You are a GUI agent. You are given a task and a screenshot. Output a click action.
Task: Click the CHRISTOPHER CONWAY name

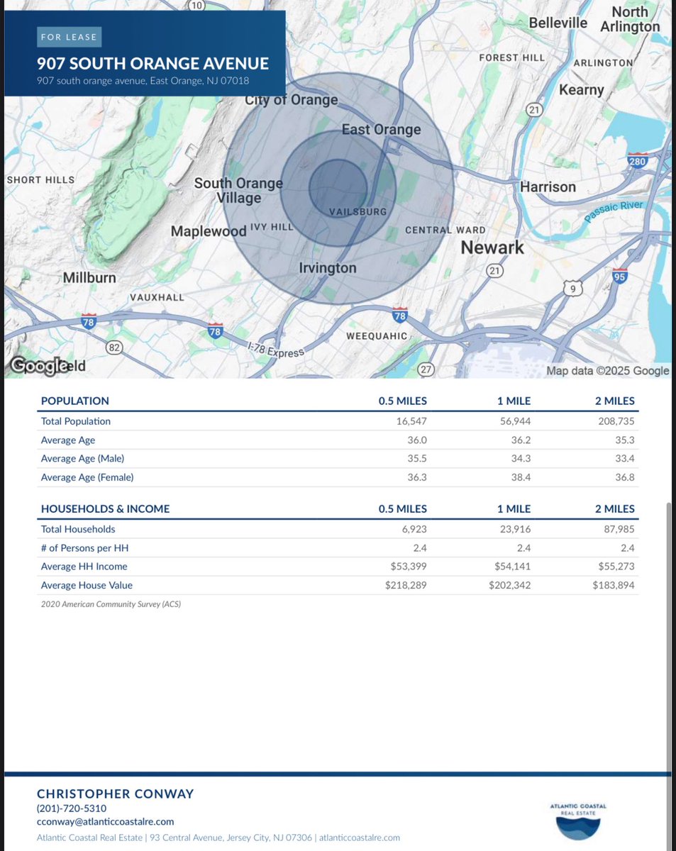(x=116, y=794)
